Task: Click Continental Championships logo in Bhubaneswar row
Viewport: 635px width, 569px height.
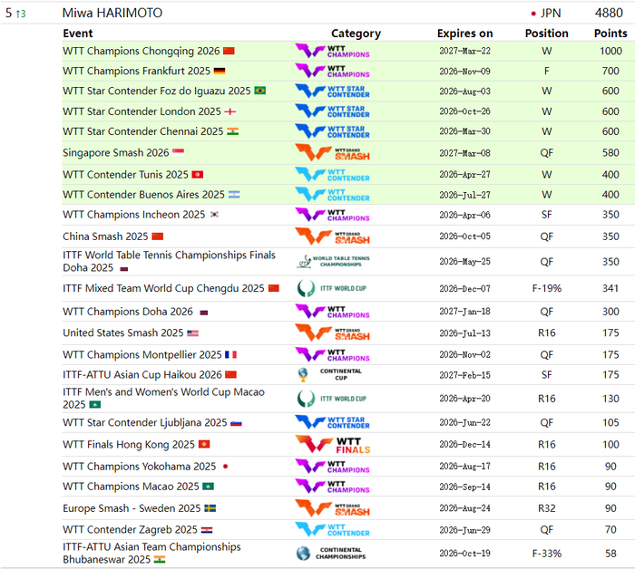Action: pyautogui.click(x=331, y=554)
